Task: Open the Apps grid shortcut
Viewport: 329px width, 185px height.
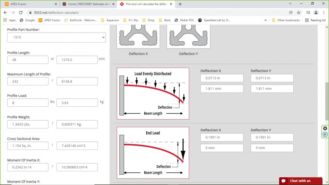Action: [10, 20]
